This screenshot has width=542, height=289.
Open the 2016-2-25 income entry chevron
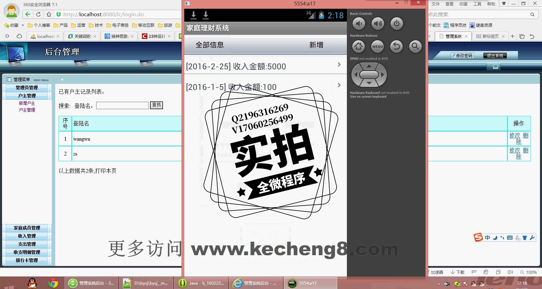click(x=339, y=65)
